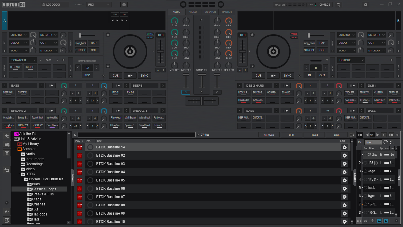This screenshot has width=403, height=227.
Task: Click the crossfader slider
Action: click(202, 101)
